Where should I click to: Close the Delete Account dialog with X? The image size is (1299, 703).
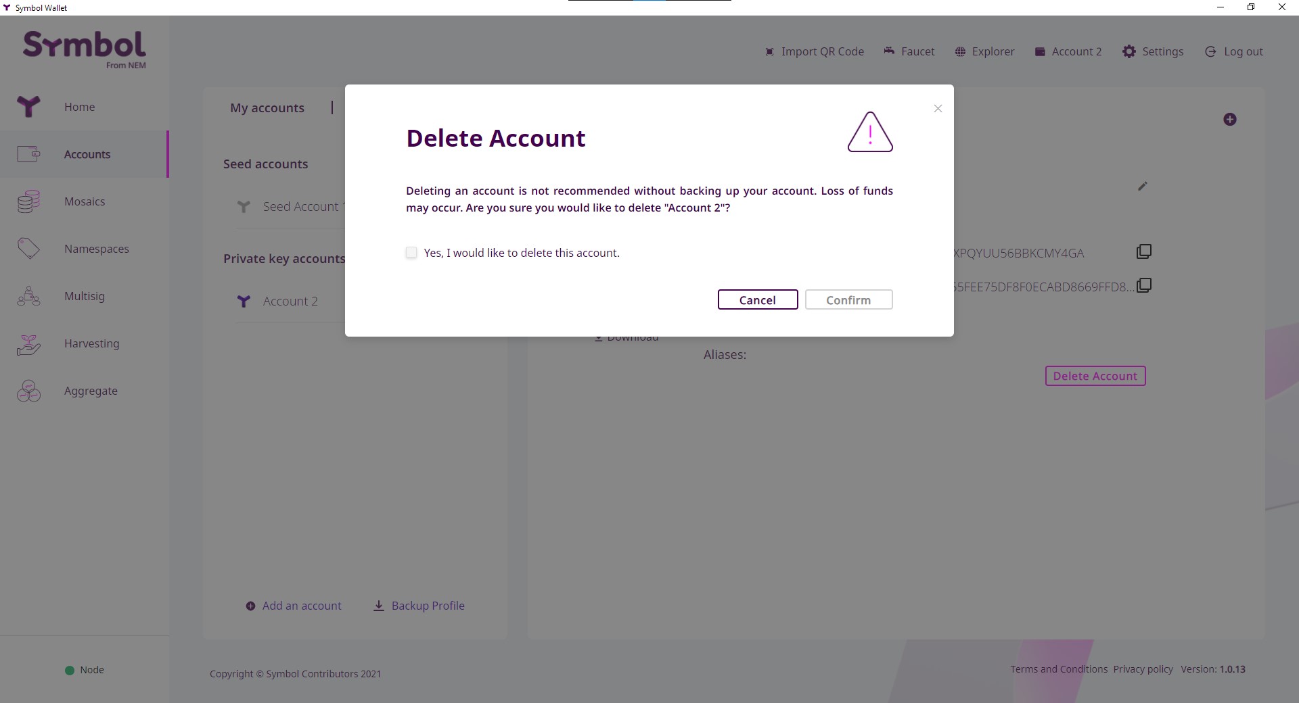[x=938, y=109]
